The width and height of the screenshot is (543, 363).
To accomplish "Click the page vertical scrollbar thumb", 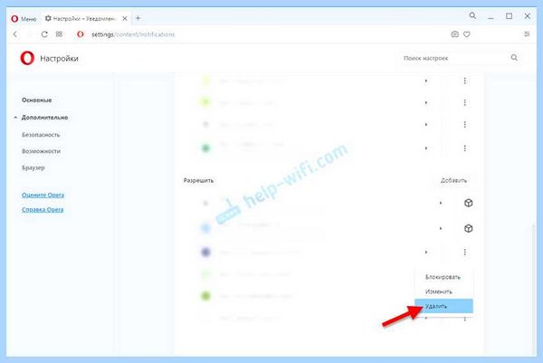I will 533,288.
